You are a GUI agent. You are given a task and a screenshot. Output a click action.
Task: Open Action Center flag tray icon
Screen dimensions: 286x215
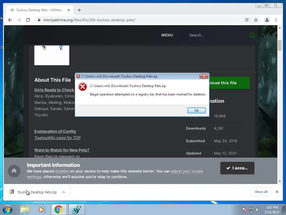pyautogui.click(x=244, y=210)
